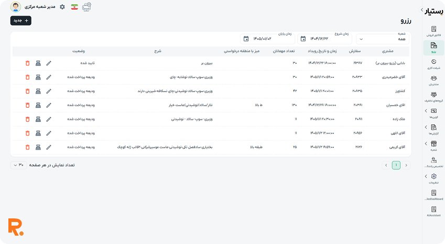445x244 pixels.
Task: Click the رستیار logo in the sidebar
Action: (434, 11)
